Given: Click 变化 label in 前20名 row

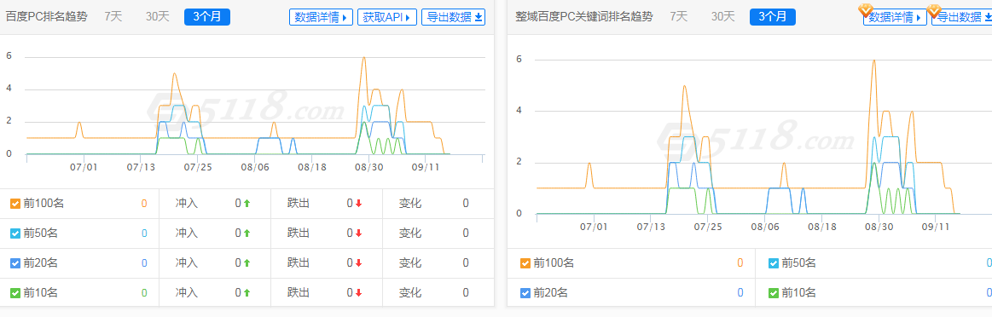Looking at the screenshot, I should coord(410,263).
